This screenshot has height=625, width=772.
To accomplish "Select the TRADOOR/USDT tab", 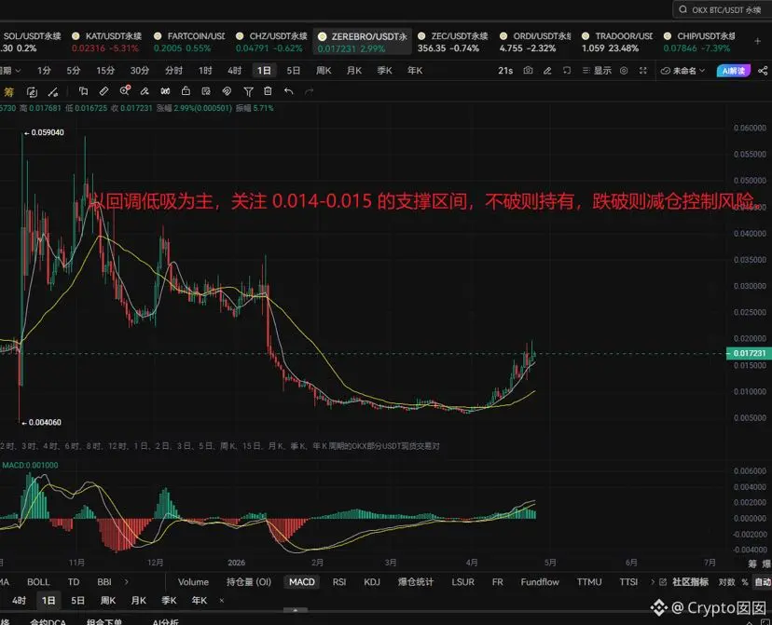I will [617, 42].
